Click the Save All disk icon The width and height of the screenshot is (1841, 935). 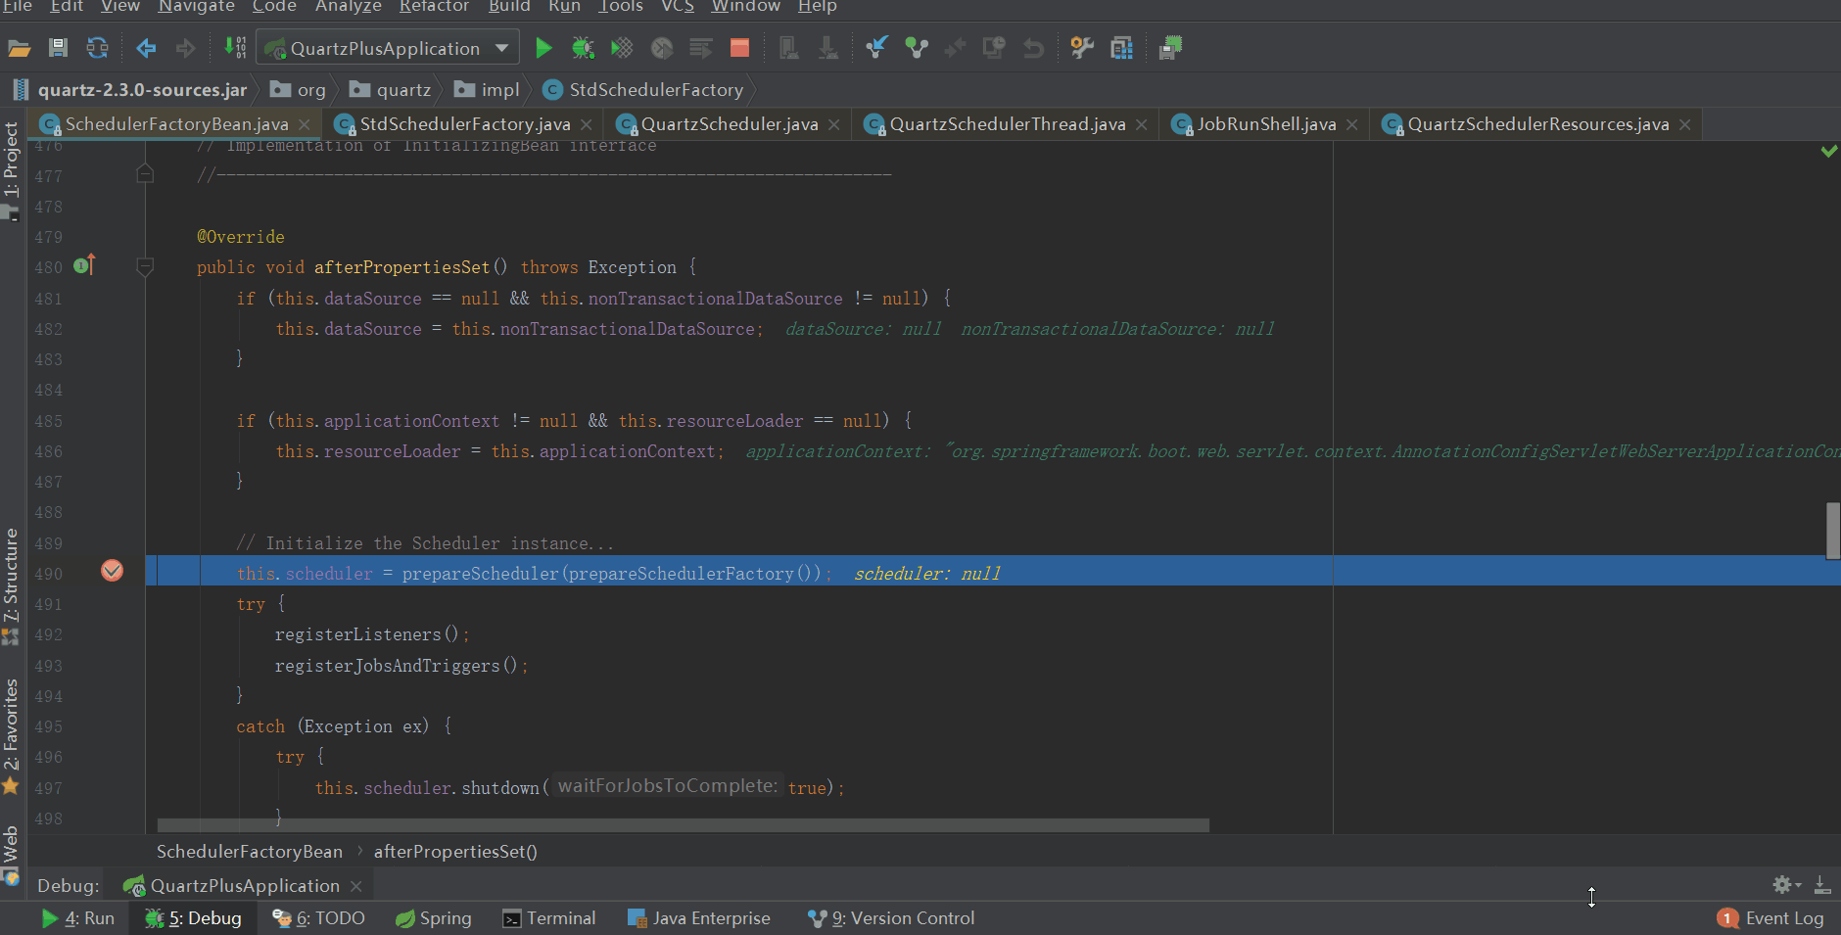[x=58, y=48]
